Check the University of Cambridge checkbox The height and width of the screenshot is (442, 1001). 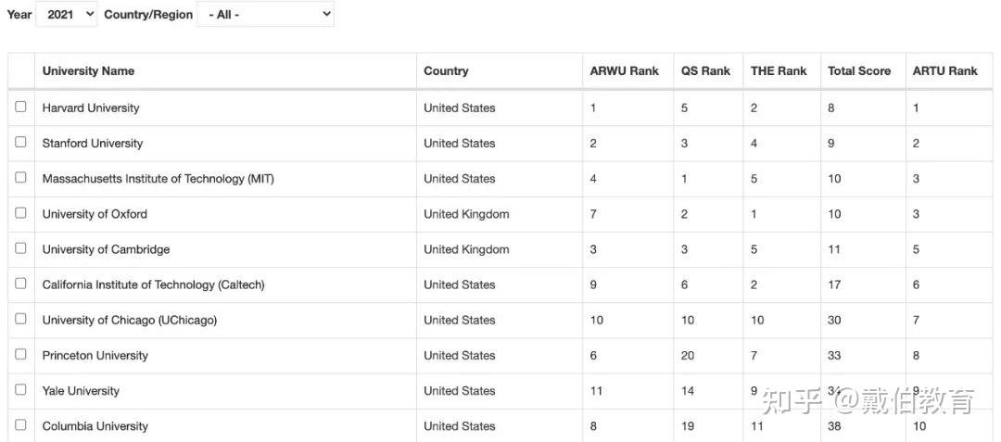tap(20, 248)
